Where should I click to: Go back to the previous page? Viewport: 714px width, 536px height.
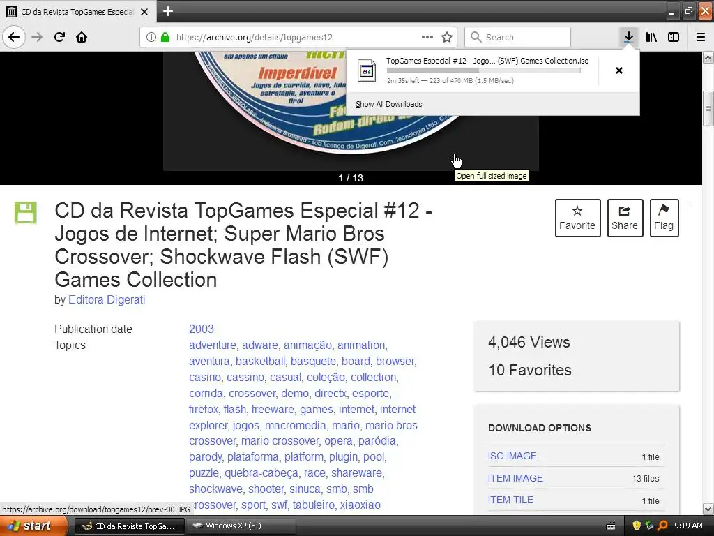pyautogui.click(x=14, y=37)
